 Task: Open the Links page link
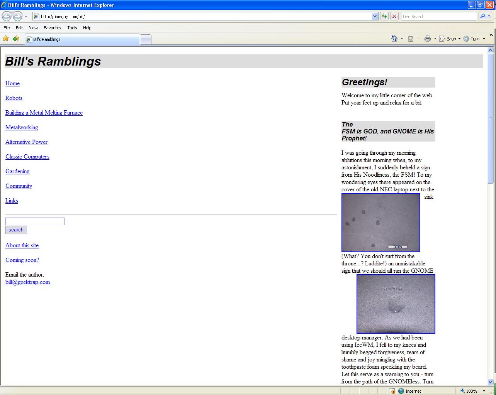pyautogui.click(x=12, y=201)
